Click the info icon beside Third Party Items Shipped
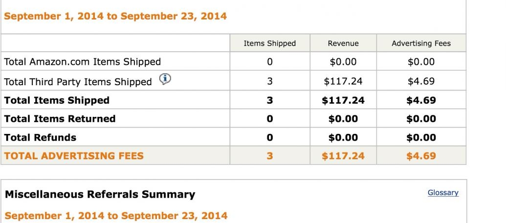The width and height of the screenshot is (506, 223). pos(165,79)
